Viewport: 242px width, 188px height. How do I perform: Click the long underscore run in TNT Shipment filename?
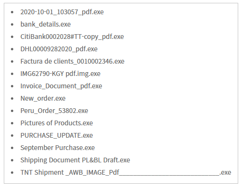(169, 175)
